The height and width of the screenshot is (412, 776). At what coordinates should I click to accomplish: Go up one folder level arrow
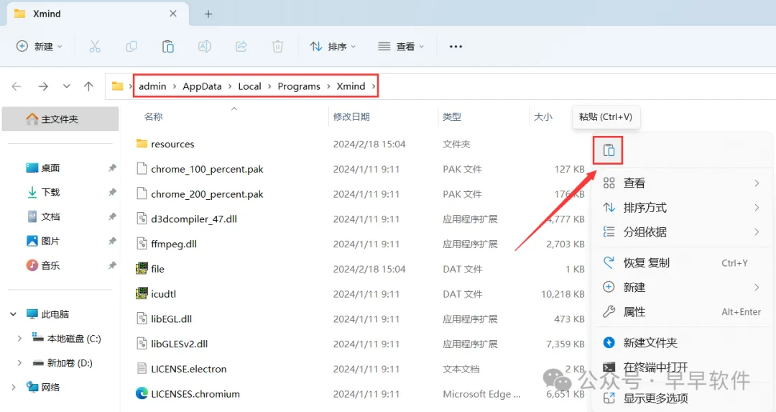(88, 86)
